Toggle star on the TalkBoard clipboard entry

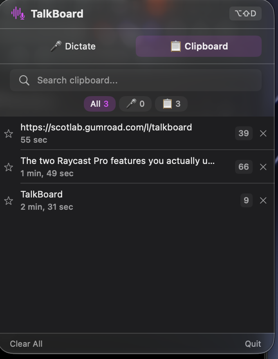click(9, 201)
